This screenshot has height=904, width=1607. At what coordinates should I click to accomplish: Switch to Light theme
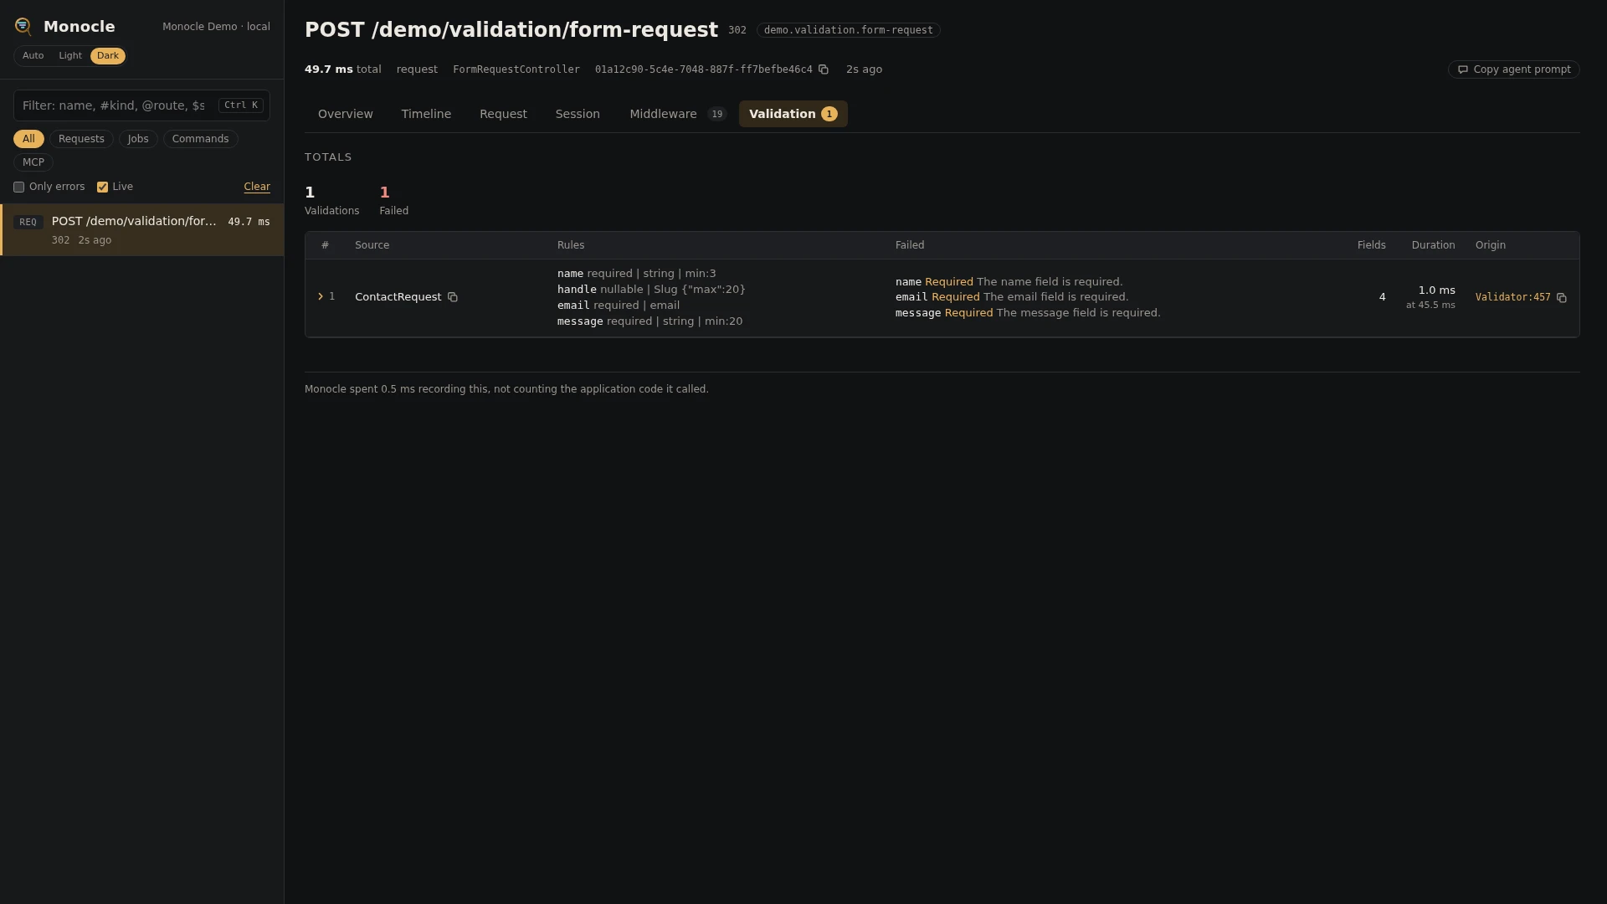click(70, 56)
